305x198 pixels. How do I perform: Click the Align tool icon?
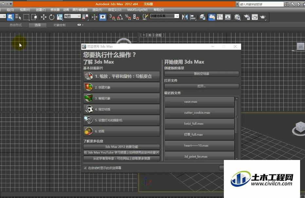coord(193,17)
